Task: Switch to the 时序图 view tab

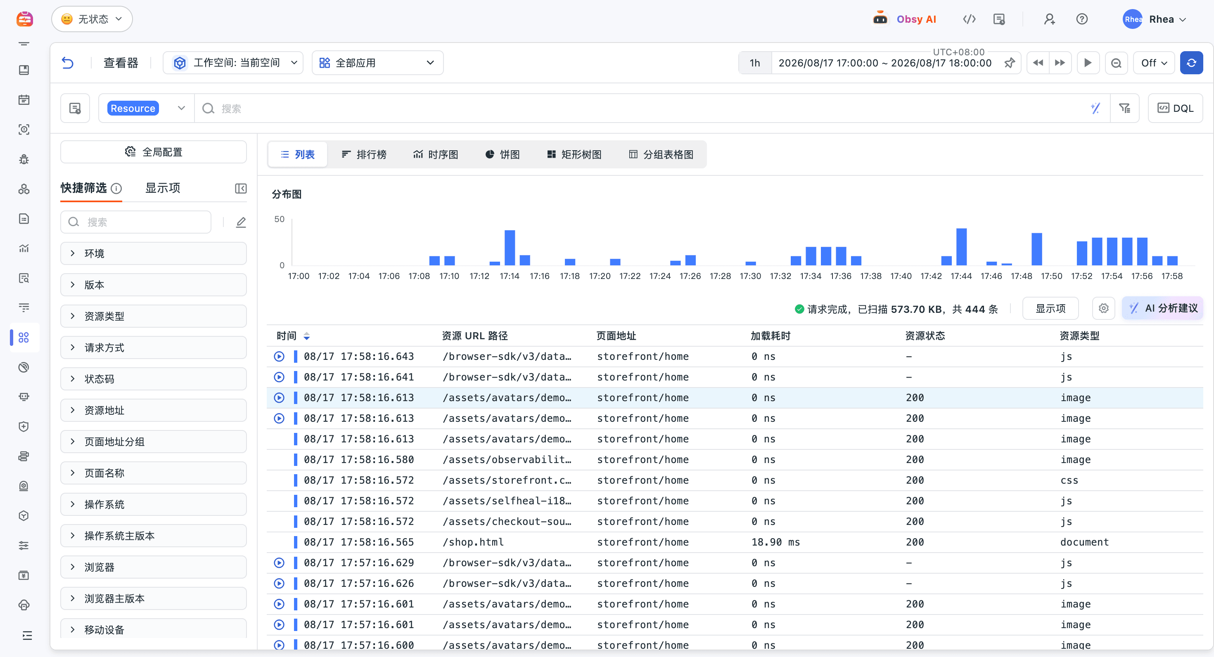Action: (x=436, y=154)
